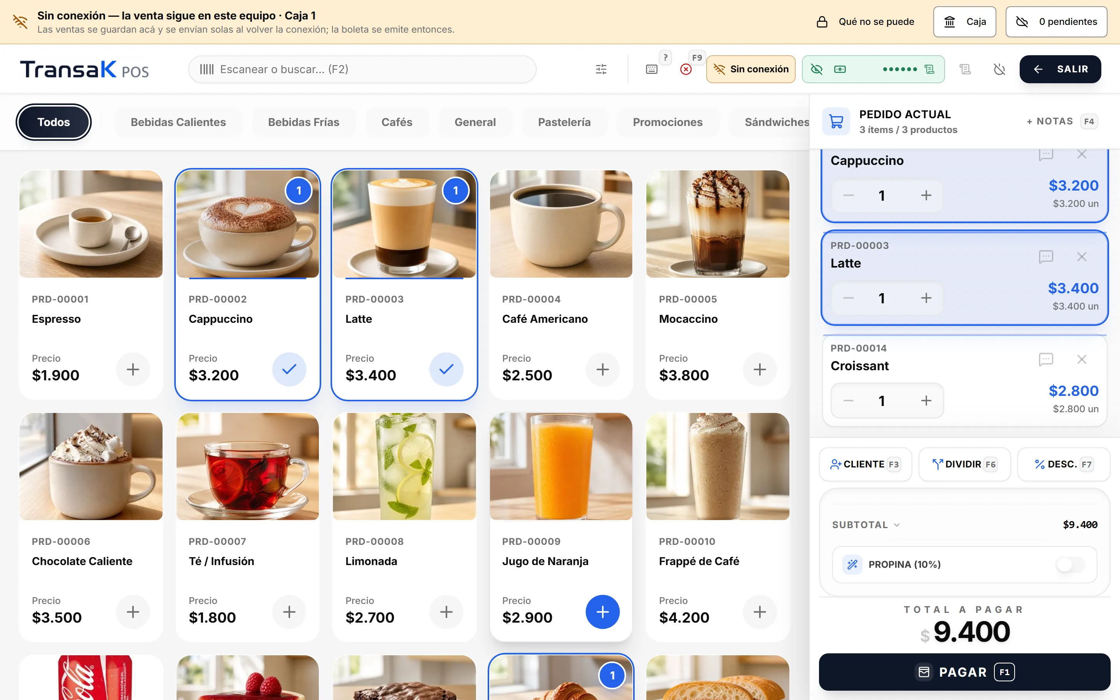Uncheck the Latte product card checkmark

point(446,369)
